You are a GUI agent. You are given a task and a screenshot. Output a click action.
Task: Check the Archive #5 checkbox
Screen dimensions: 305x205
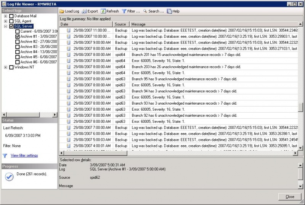[x=18, y=57]
